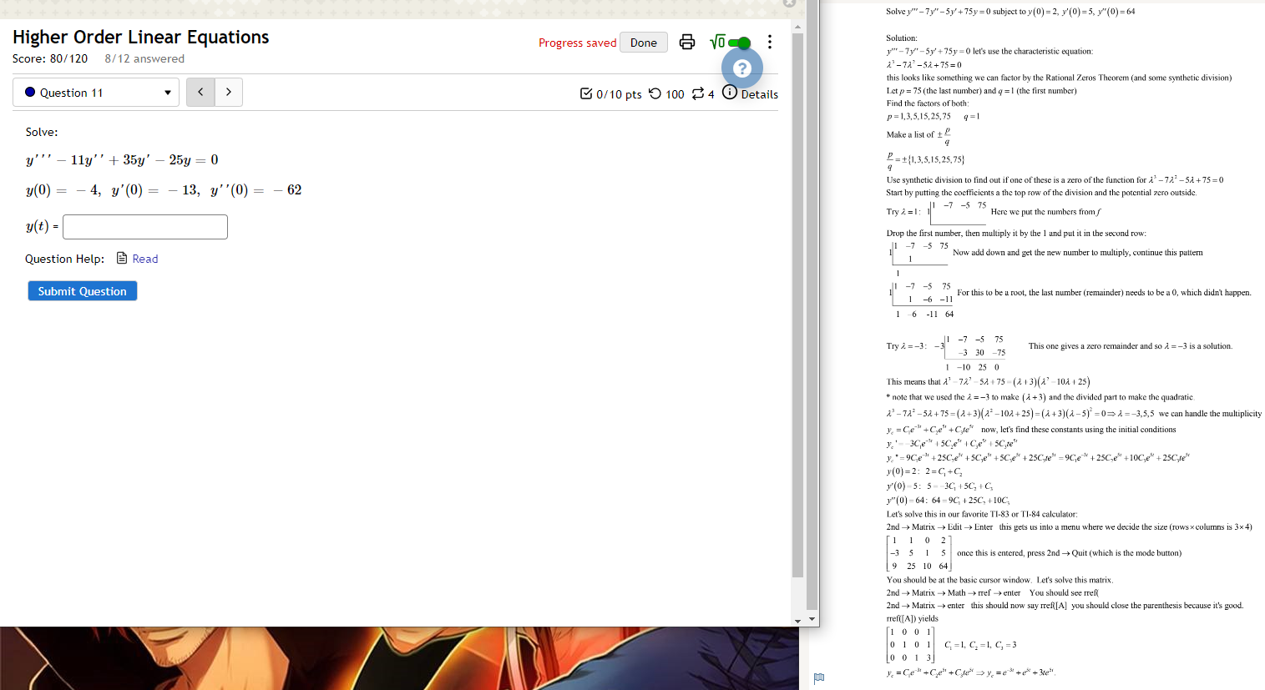Click 'Let's solve this in our favorite TI-83' line

pyautogui.click(x=982, y=514)
